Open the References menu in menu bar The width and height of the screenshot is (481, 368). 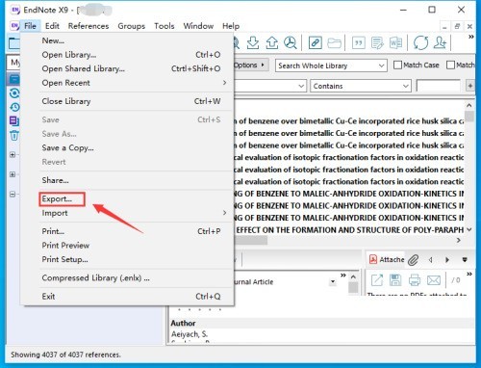pyautogui.click(x=89, y=26)
